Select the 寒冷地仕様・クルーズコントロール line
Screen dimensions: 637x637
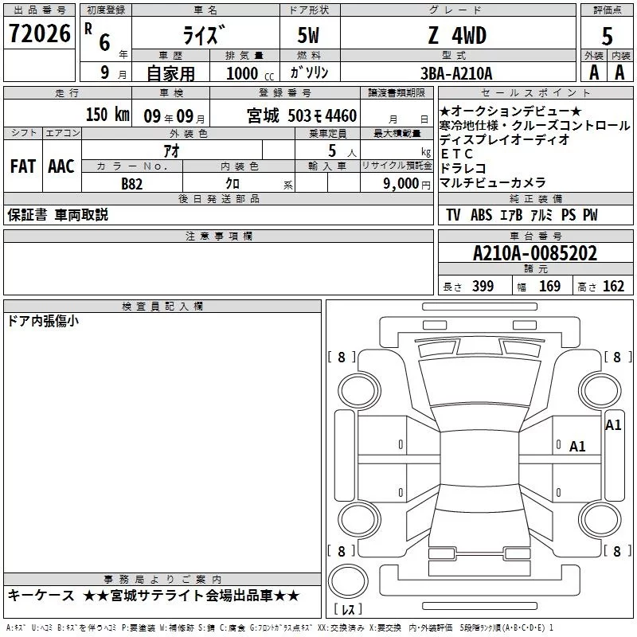[x=534, y=125]
